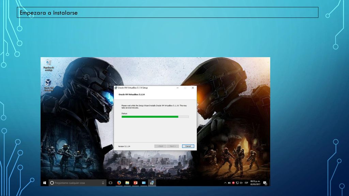
Task: Click the 'Status:' label
Action: [124, 114]
